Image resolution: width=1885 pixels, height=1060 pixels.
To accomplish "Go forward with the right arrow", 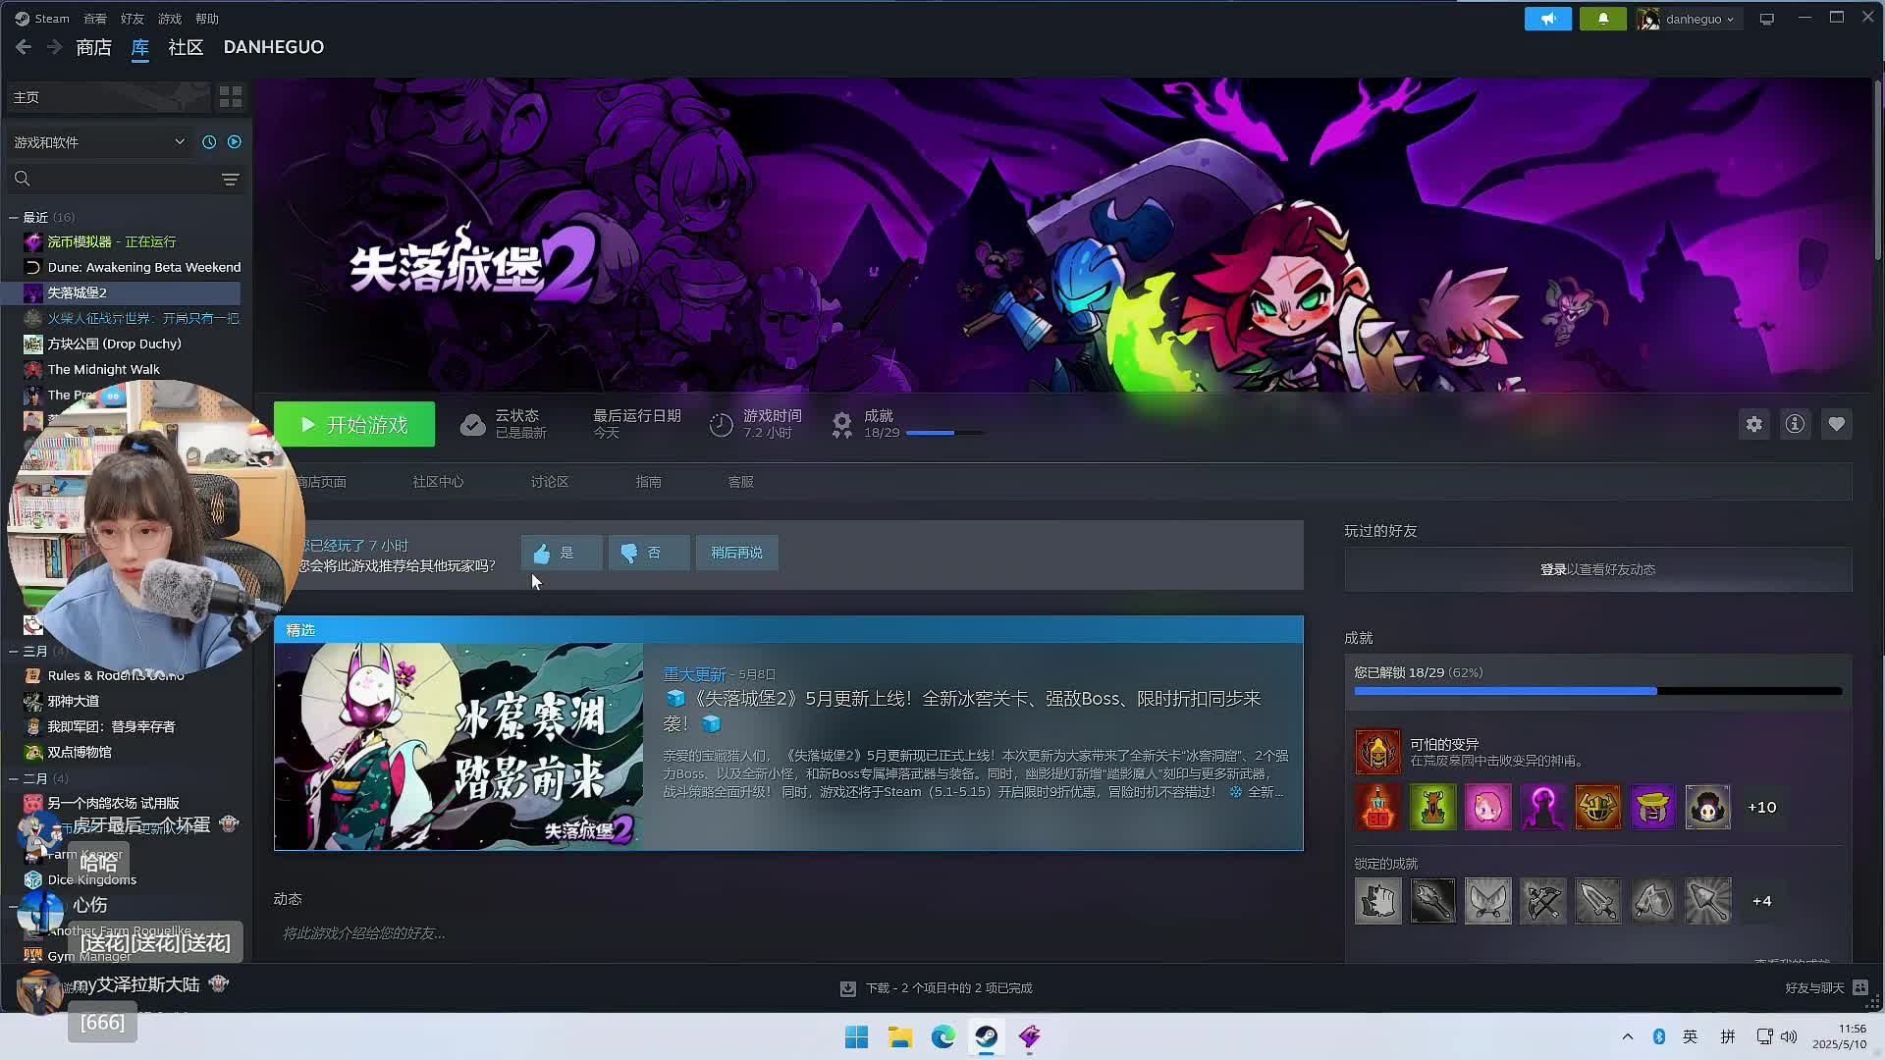I will pos(54,47).
